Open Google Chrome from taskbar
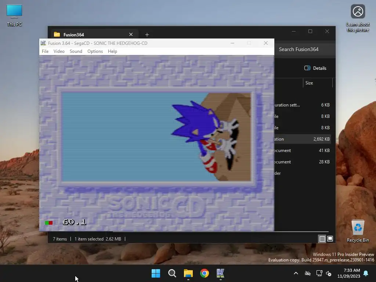The width and height of the screenshot is (376, 282). point(204,273)
